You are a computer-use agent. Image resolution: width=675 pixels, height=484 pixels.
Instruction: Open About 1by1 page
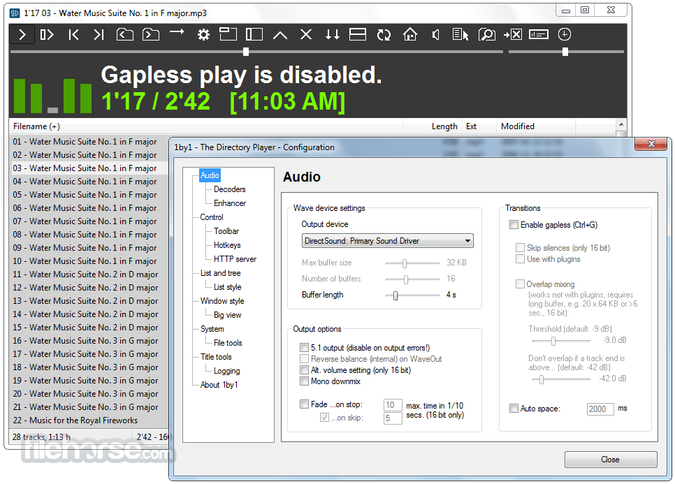click(x=219, y=385)
